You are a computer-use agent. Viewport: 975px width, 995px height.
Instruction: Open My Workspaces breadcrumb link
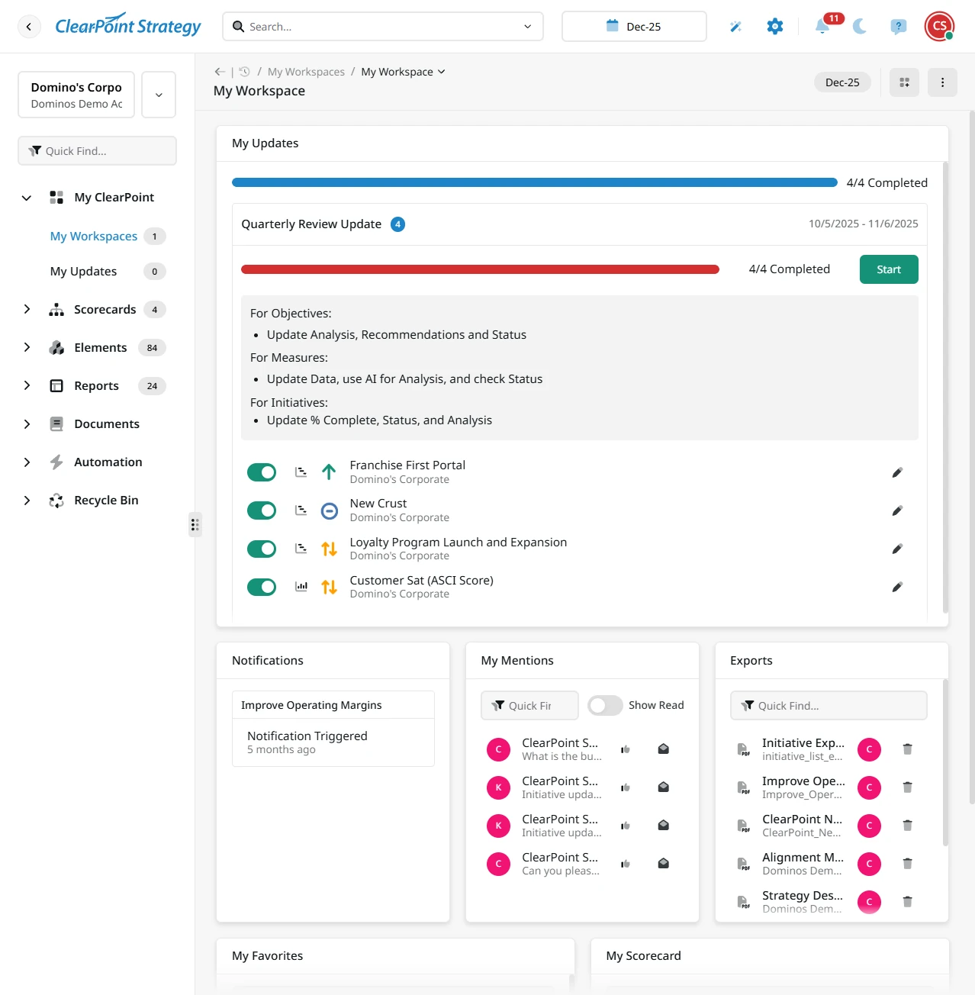[306, 72]
